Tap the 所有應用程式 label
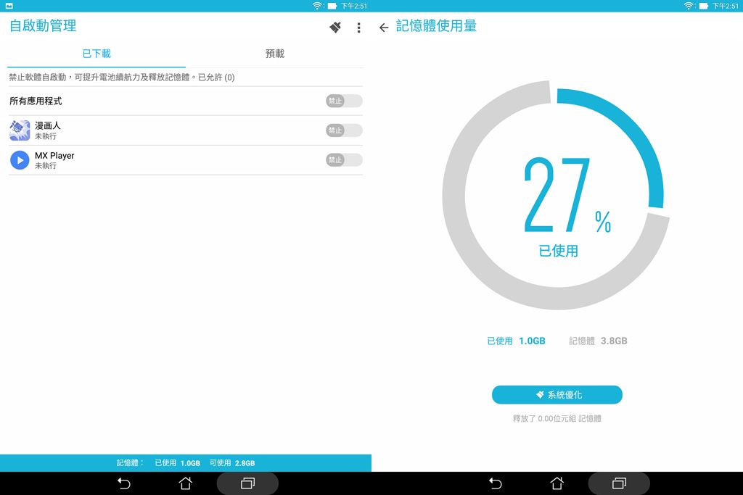 point(36,101)
